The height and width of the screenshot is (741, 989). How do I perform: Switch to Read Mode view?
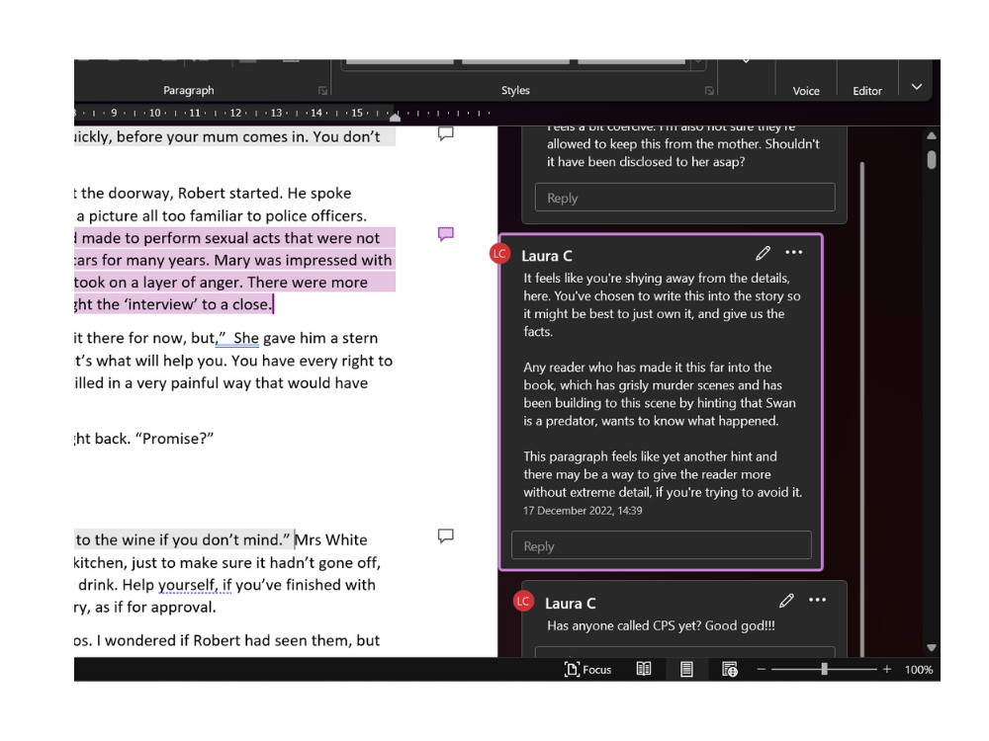point(644,669)
